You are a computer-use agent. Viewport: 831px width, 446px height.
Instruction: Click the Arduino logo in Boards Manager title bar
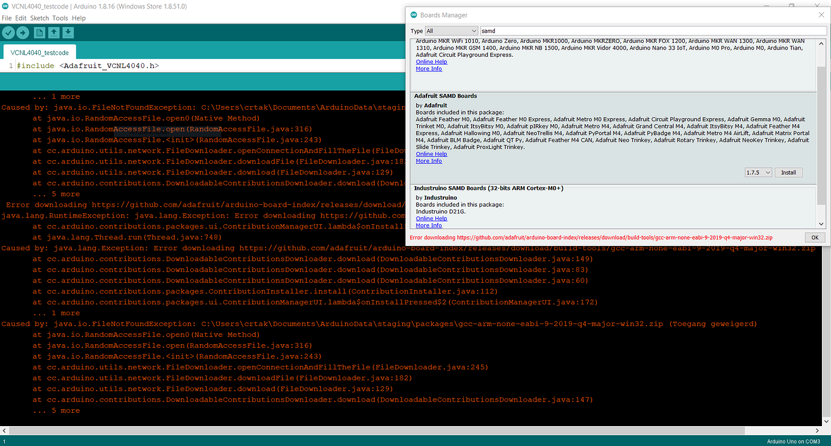click(412, 14)
